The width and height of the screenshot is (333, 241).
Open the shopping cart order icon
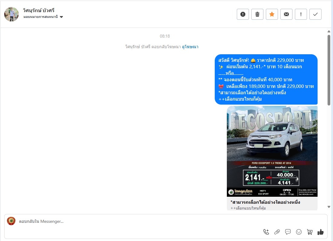[310, 232]
